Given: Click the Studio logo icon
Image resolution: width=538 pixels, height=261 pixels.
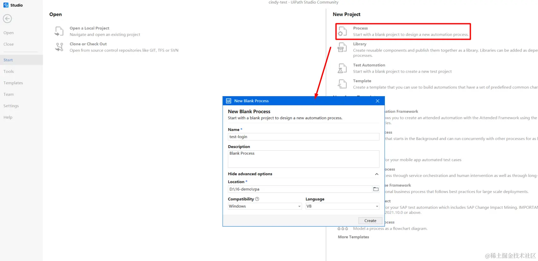Looking at the screenshot, I should click(x=6, y=5).
